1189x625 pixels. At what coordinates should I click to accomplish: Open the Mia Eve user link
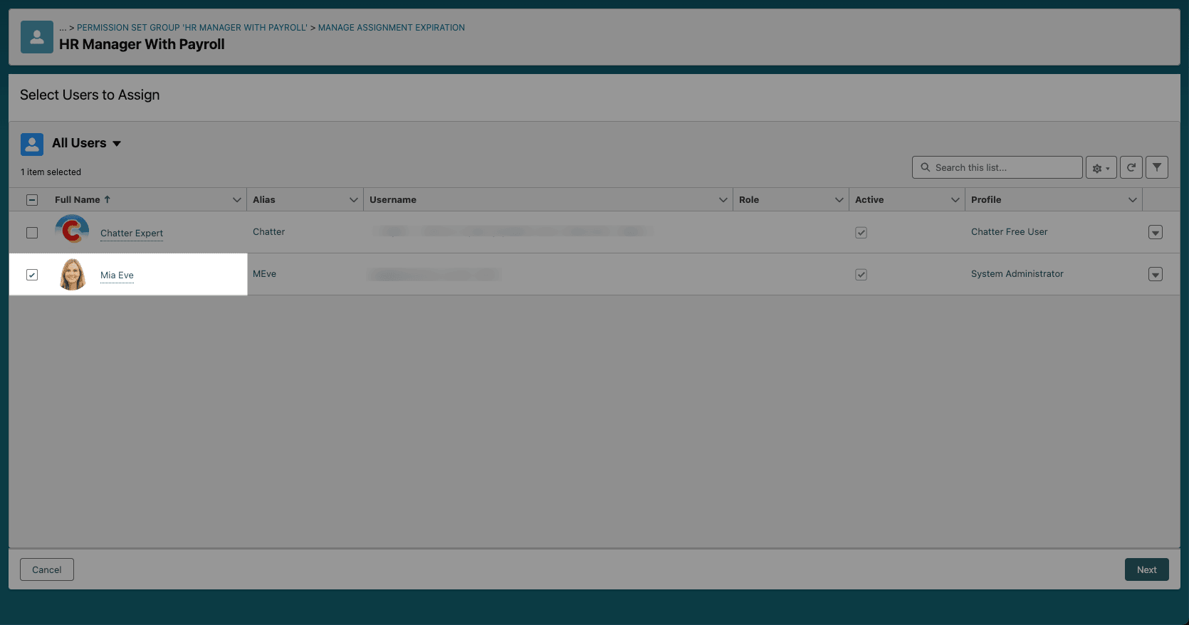point(117,275)
